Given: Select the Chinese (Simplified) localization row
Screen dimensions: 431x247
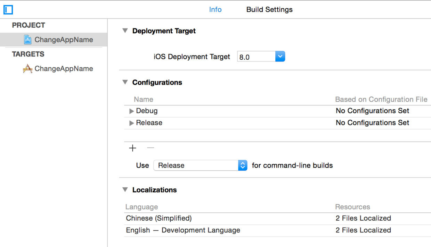Looking at the screenshot, I should point(159,218).
